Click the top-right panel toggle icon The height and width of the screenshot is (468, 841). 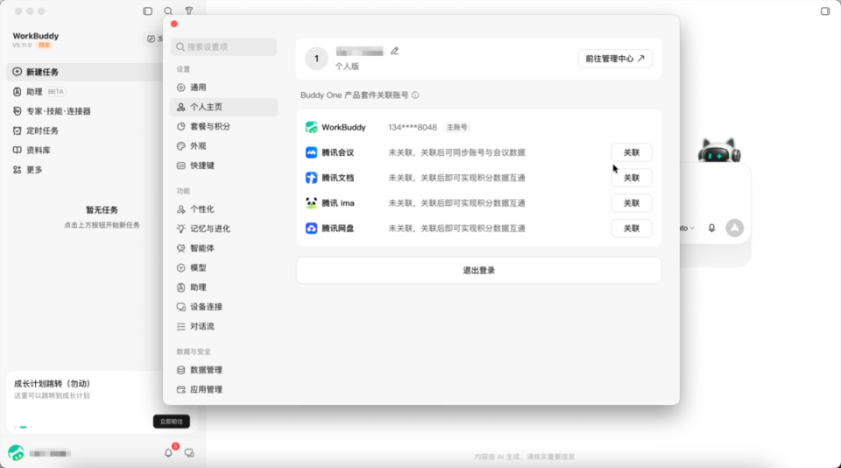825,11
